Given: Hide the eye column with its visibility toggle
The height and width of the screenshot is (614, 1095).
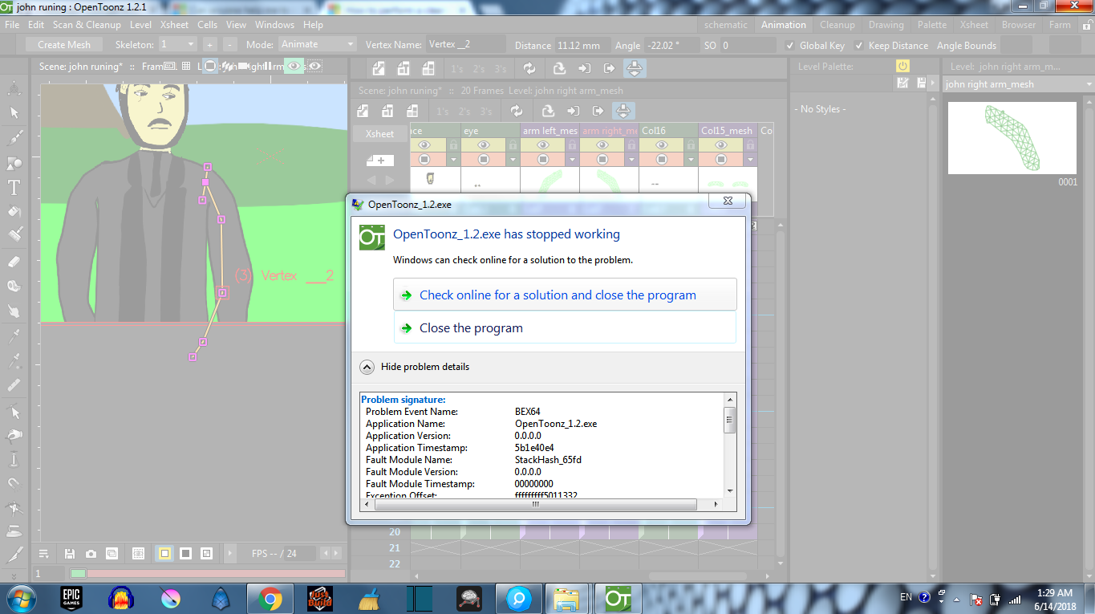Looking at the screenshot, I should [485, 145].
